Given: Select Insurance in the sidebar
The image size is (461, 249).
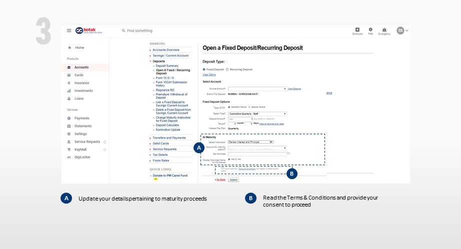Looking at the screenshot, I should point(81,83).
